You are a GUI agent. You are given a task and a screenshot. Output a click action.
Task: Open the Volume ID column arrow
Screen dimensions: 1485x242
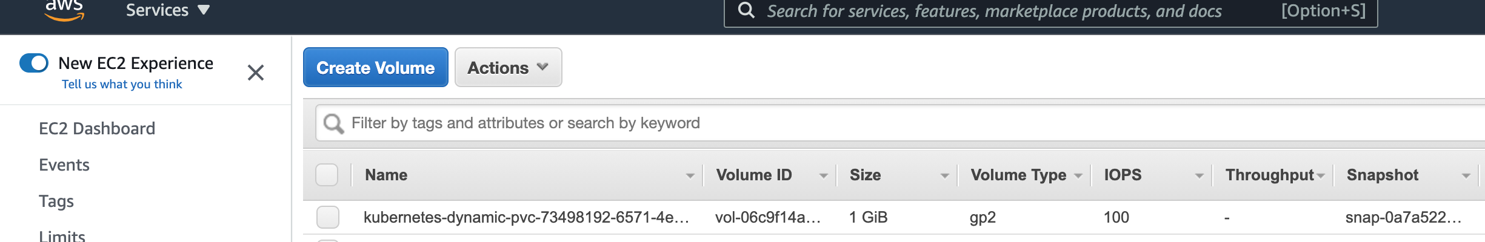(x=823, y=176)
